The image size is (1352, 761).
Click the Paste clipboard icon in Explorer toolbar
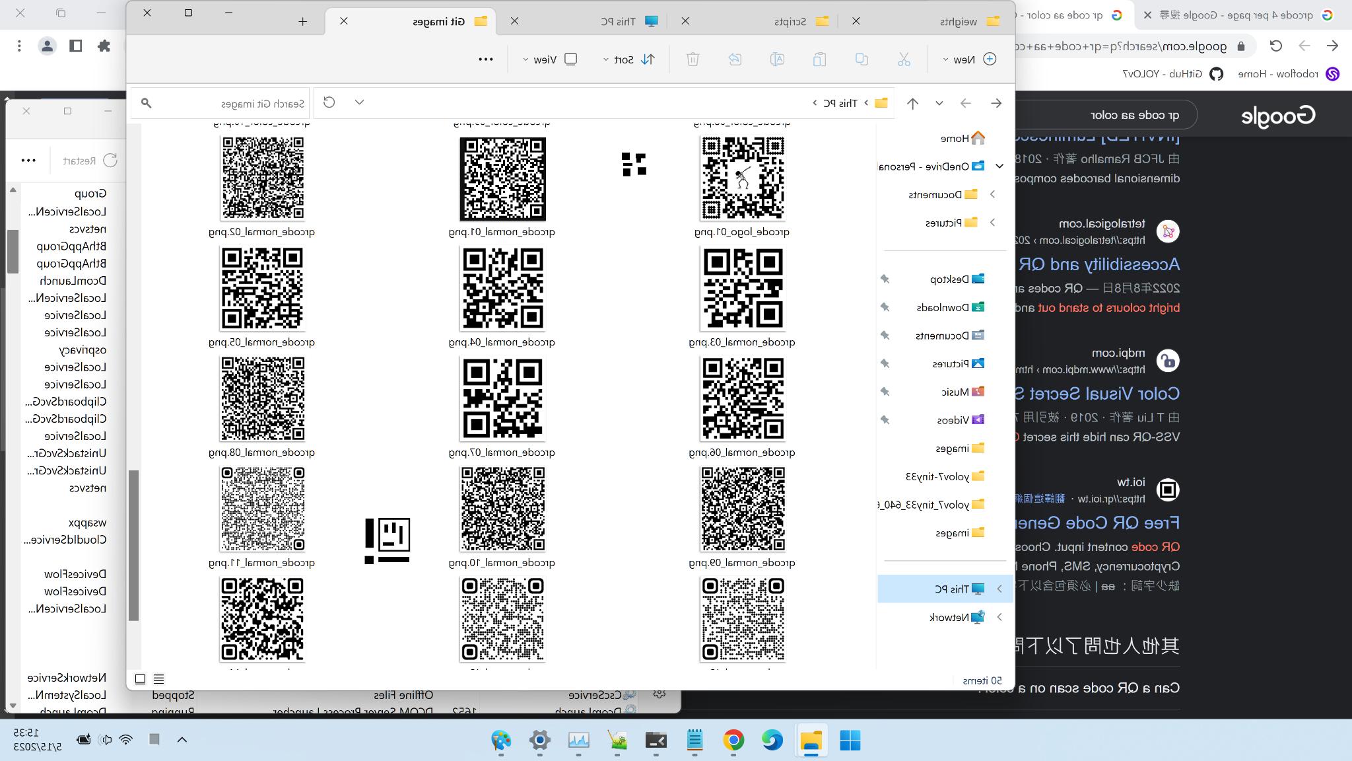[x=819, y=59]
